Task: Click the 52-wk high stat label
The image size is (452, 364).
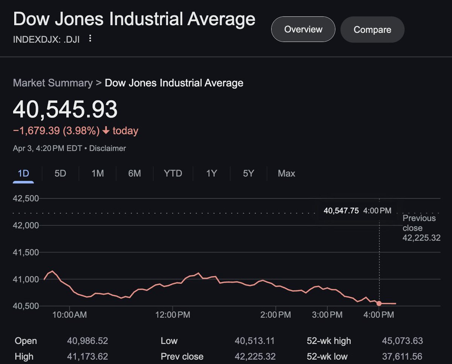Action: click(x=329, y=341)
